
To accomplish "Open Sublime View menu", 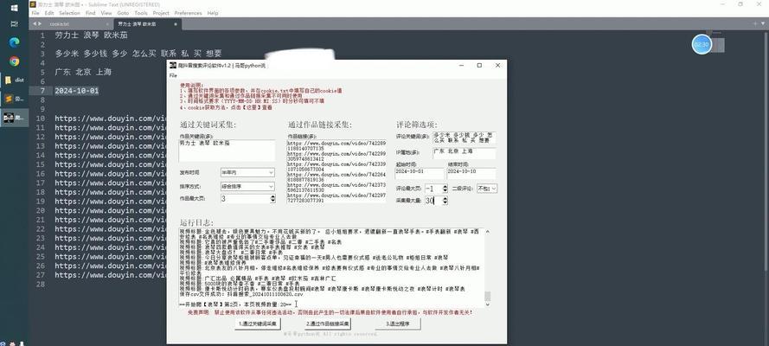I will [x=106, y=13].
